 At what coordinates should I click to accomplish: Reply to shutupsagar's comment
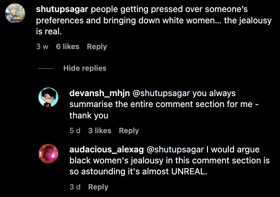point(97,47)
